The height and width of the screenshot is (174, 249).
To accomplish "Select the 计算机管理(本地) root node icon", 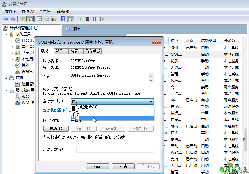I will 6,28.
